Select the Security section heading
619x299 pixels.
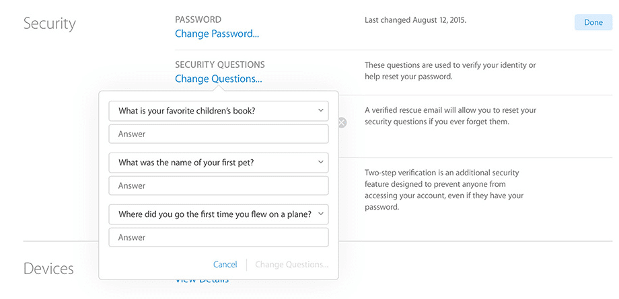pos(49,24)
